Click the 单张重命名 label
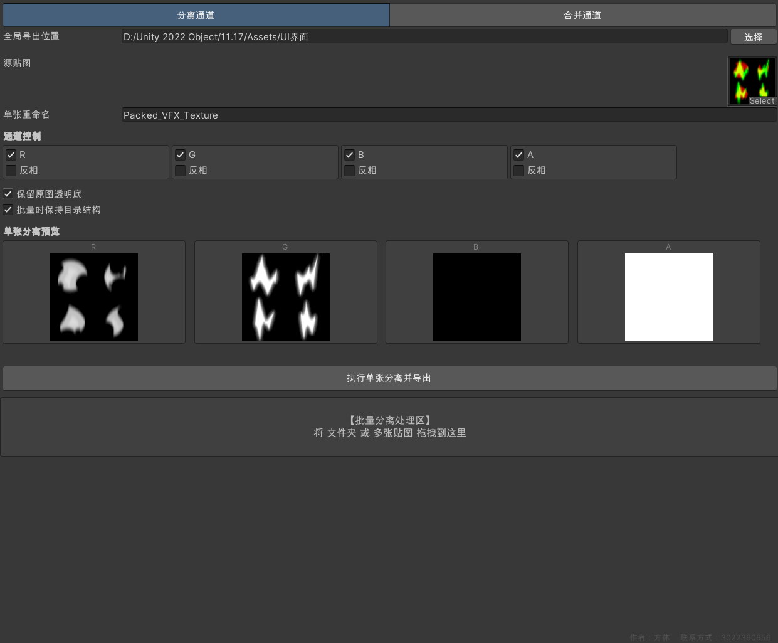778x643 pixels. click(27, 115)
